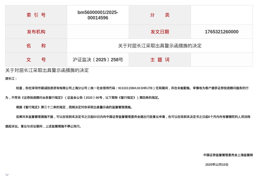Screen dimensions: 258x182
Task: Select the 发文日期 header cell
Action: [x=160, y=32]
